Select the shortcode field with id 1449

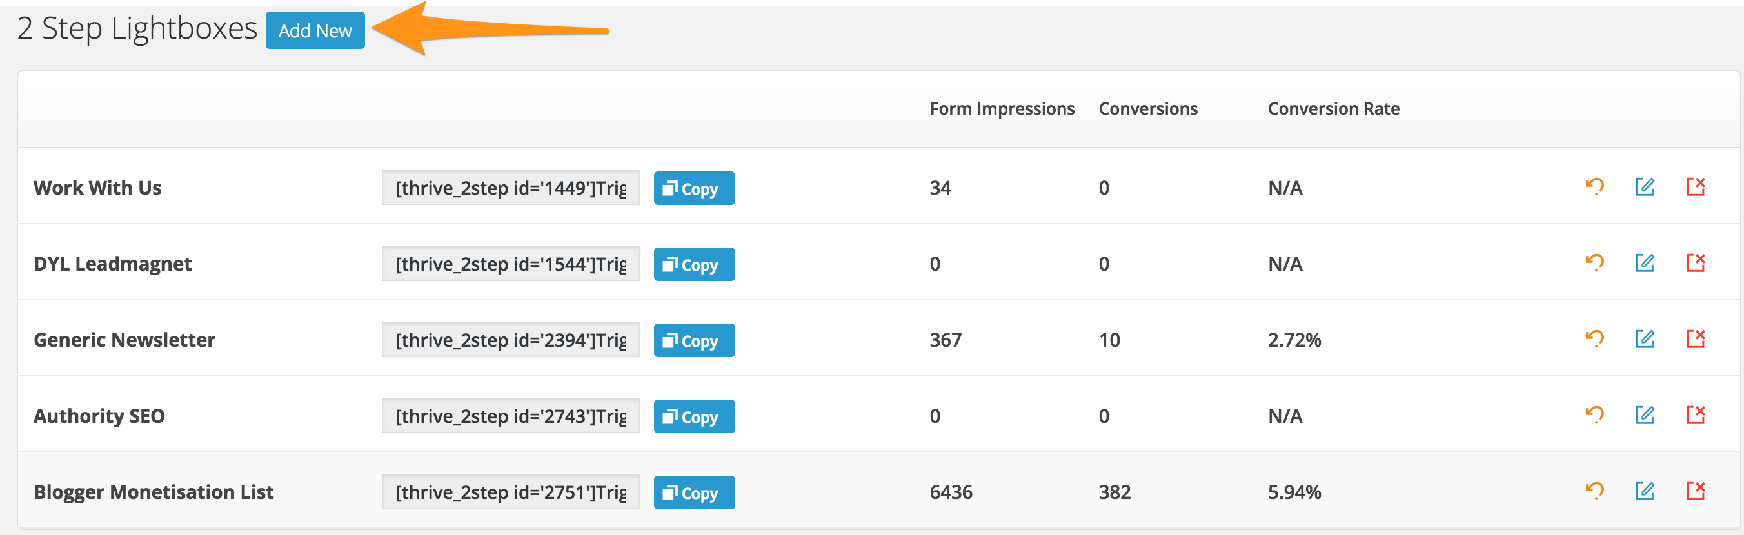click(x=510, y=188)
